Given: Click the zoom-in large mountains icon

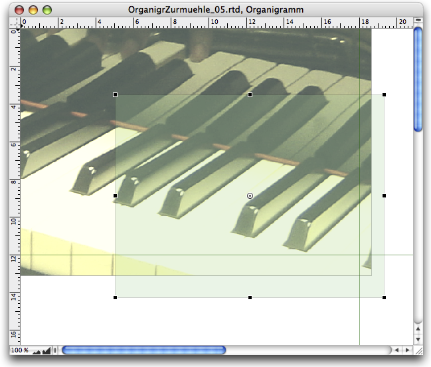Looking at the screenshot, I should pos(46,350).
